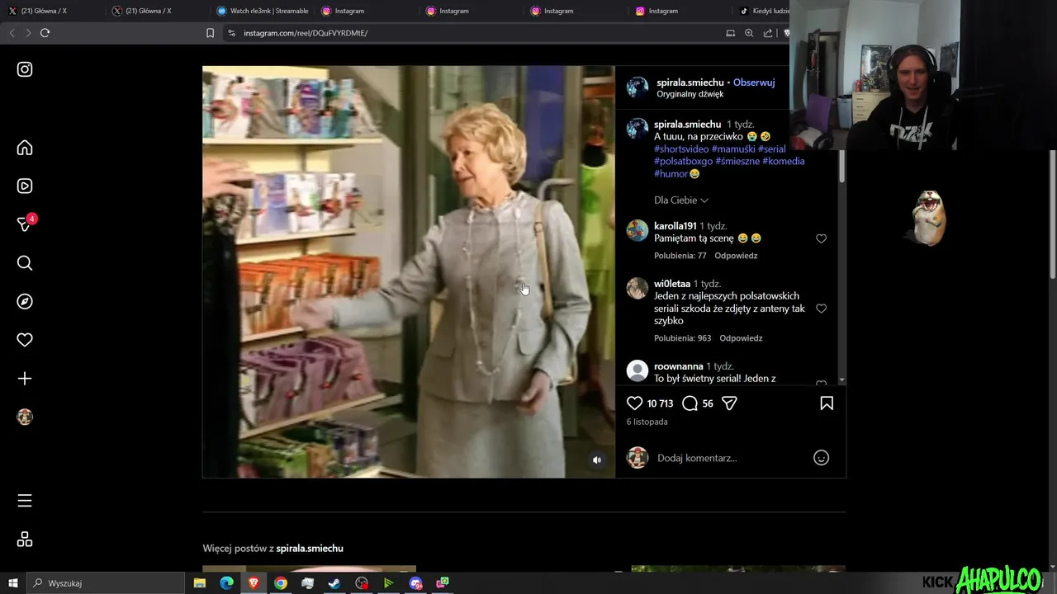Open browser zoom magnifier icon
Viewport: 1057px width, 594px height.
pyautogui.click(x=749, y=33)
